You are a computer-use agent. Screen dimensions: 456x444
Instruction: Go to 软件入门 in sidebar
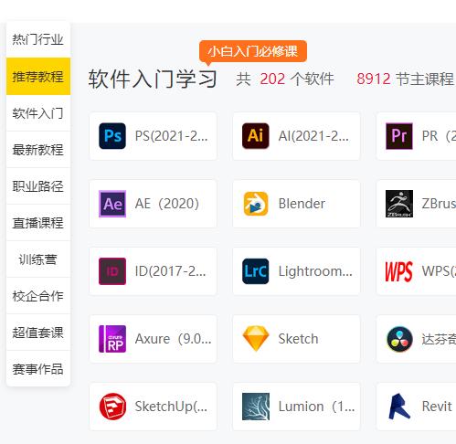pyautogui.click(x=38, y=113)
